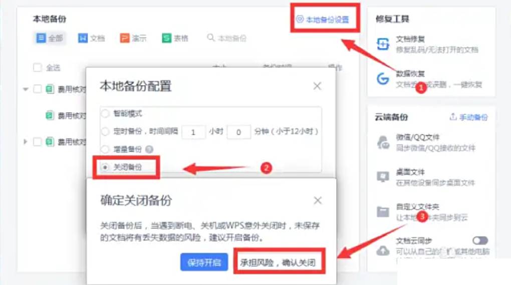Tick checkbox of first 费用核对 row
Image resolution: width=511 pixels, height=285 pixels.
pyautogui.click(x=38, y=89)
